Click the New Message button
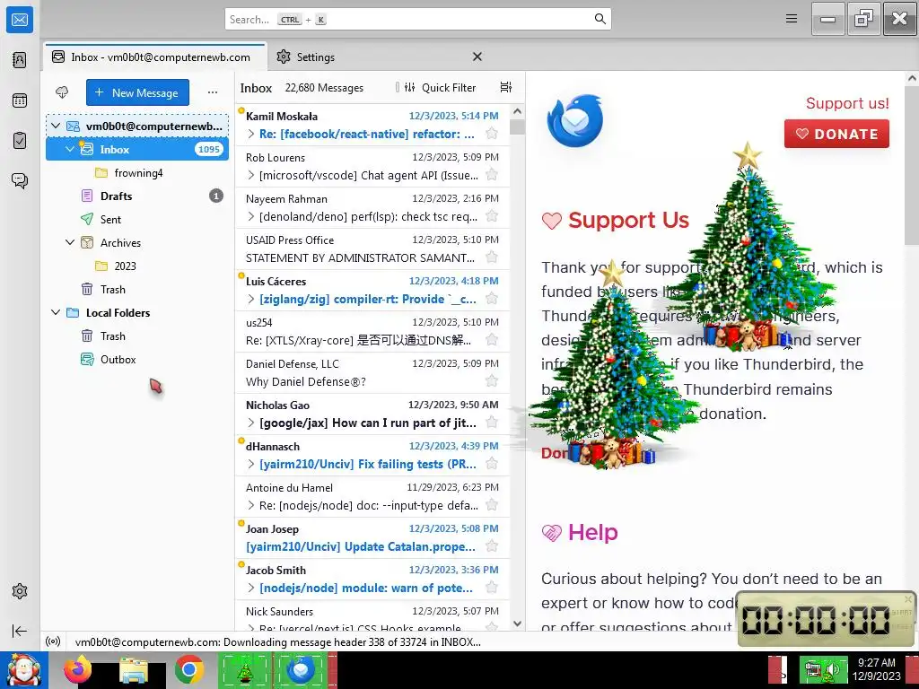Screen dimensions: 919x689 (137, 92)
